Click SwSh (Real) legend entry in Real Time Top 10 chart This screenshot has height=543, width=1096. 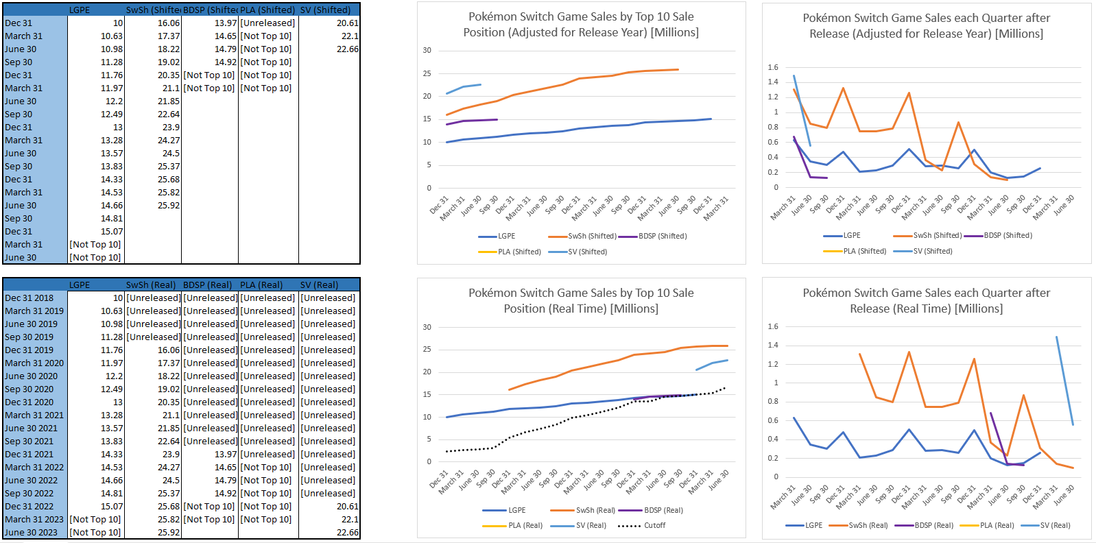[583, 510]
